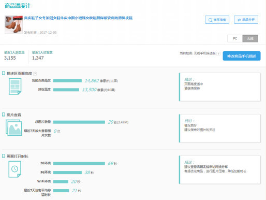Switch to the PC tab
266x200 pixels.
point(235,38)
